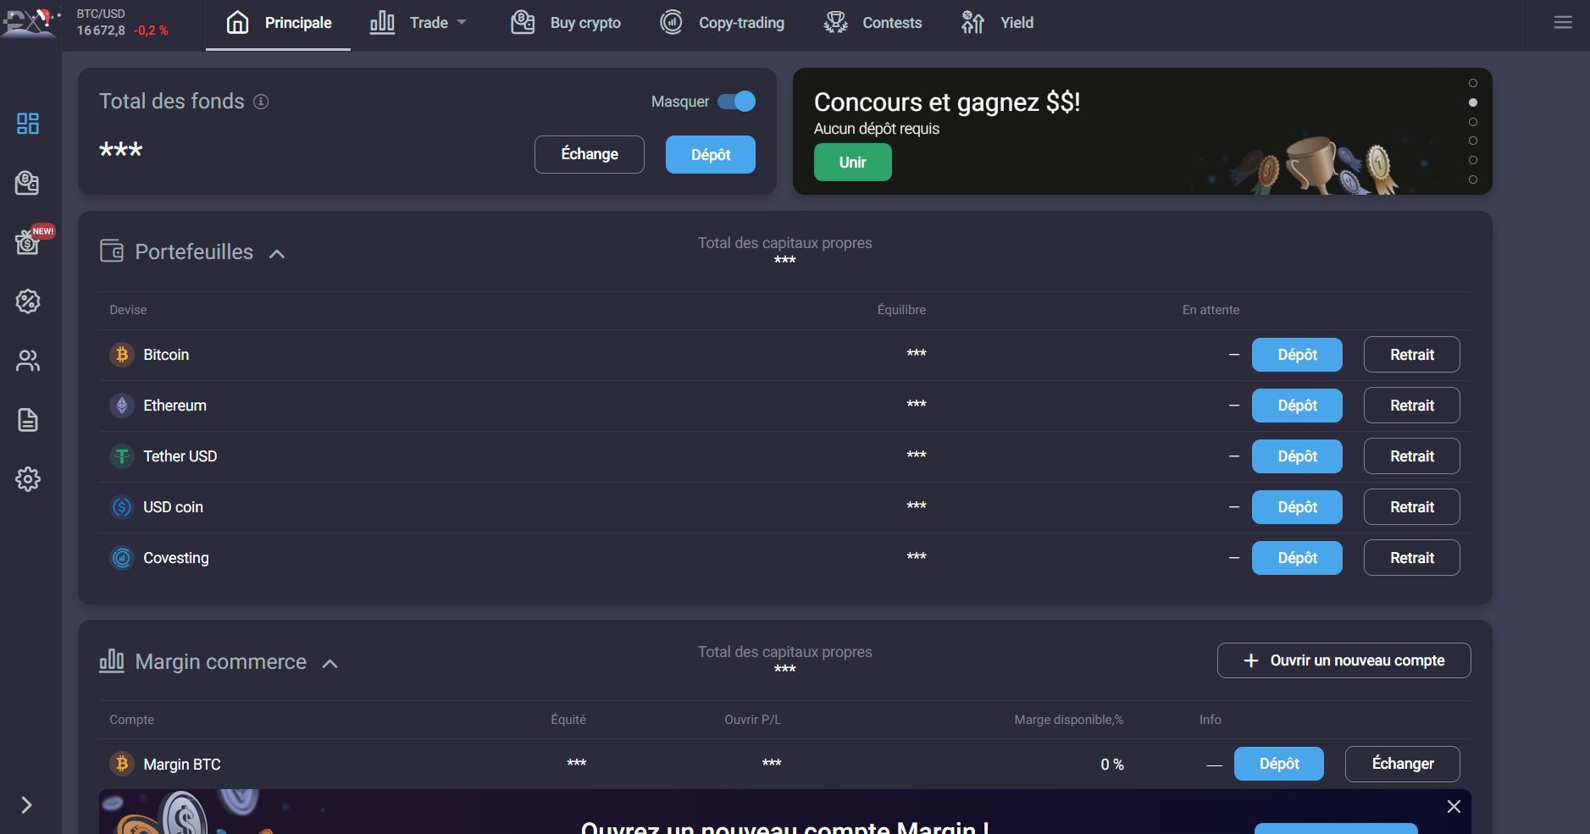The width and height of the screenshot is (1590, 834).
Task: Click the chart icon next to Margin commerce
Action: coord(112,660)
